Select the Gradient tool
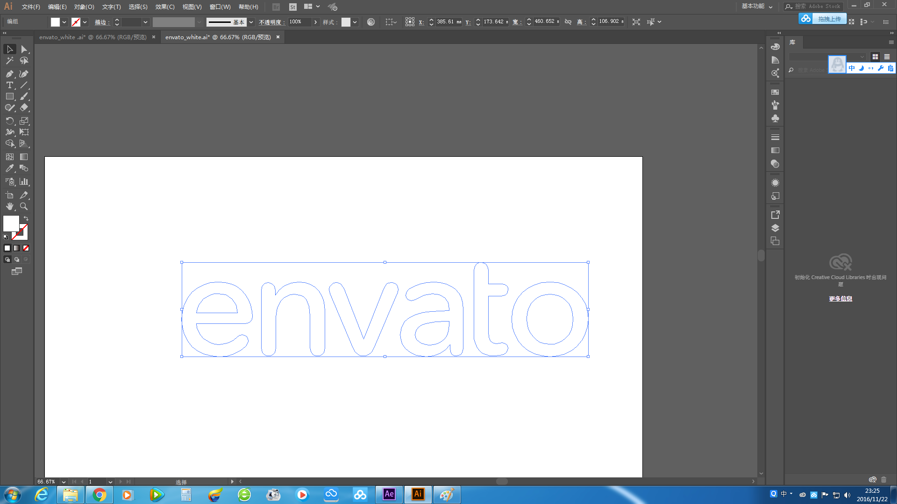 [x=24, y=157]
